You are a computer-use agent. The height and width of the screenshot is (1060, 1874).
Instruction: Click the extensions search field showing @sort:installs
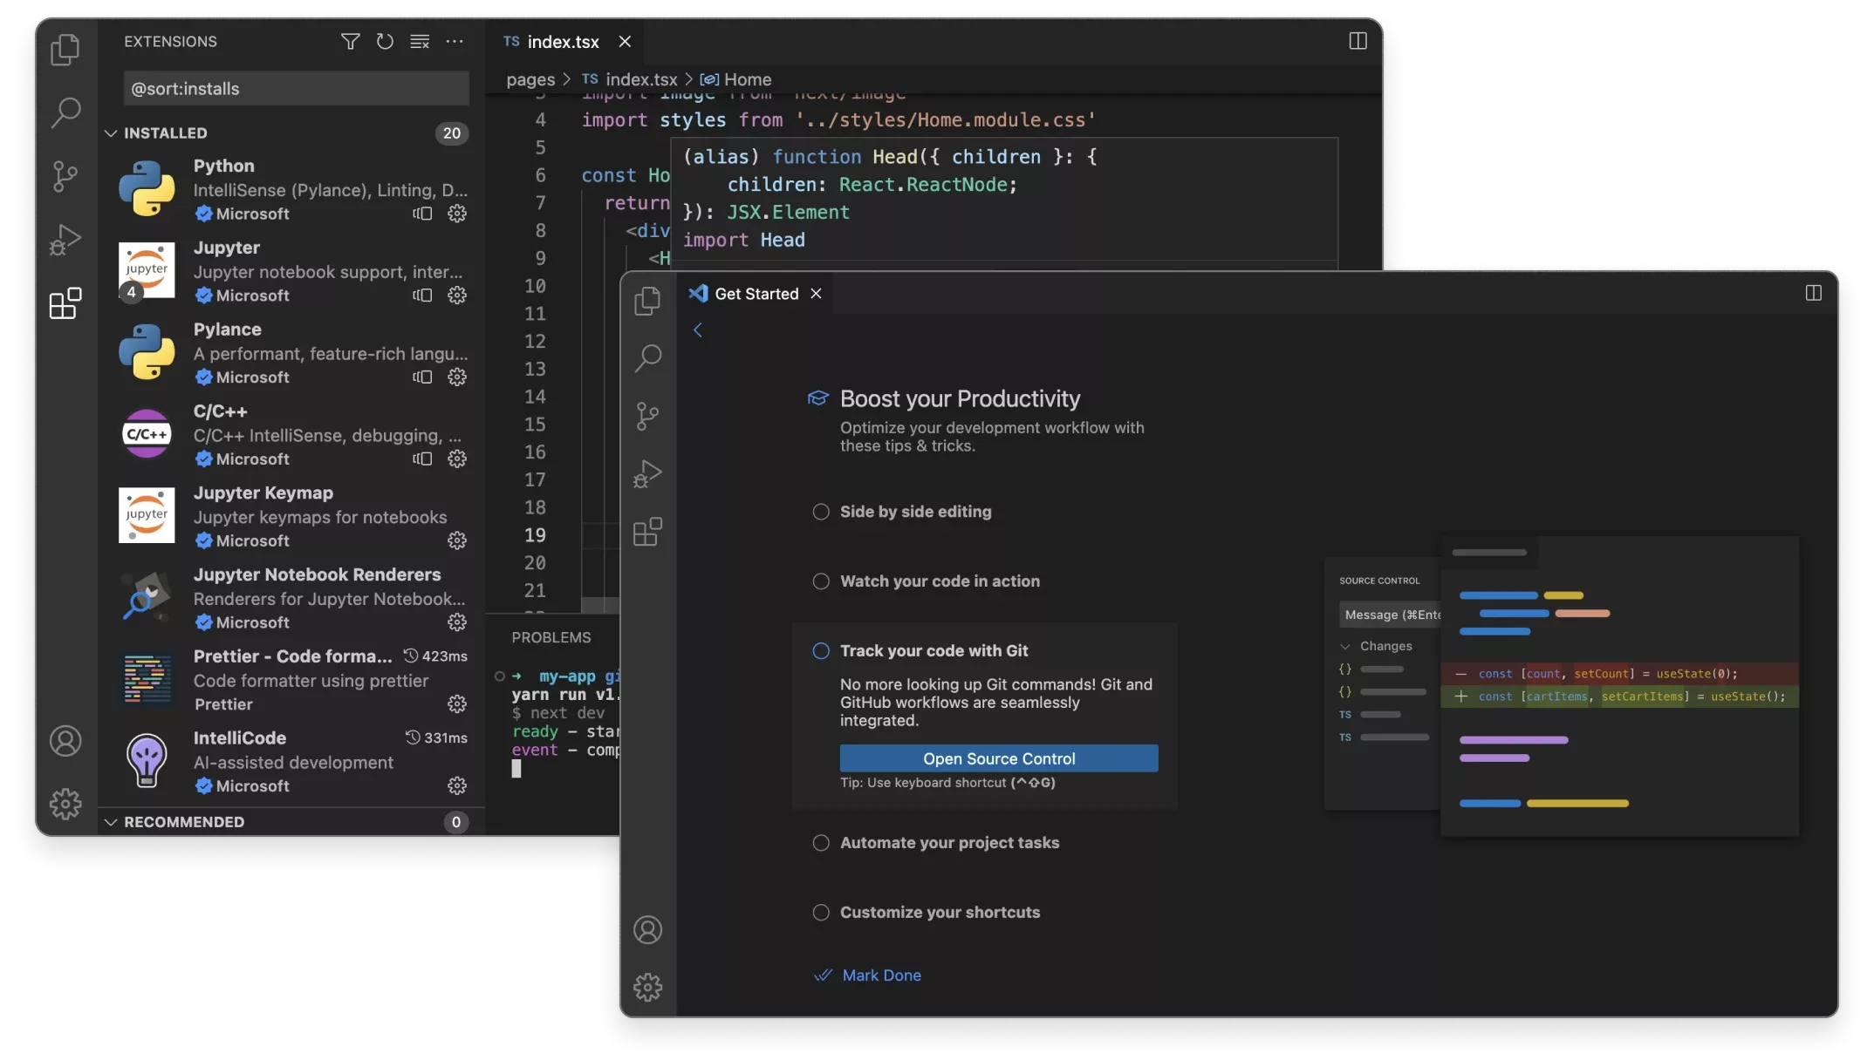click(x=296, y=87)
